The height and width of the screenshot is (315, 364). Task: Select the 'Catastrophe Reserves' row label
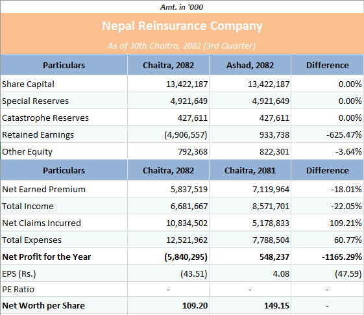(x=45, y=118)
